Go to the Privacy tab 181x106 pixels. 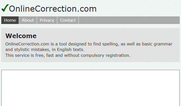coord(47,20)
